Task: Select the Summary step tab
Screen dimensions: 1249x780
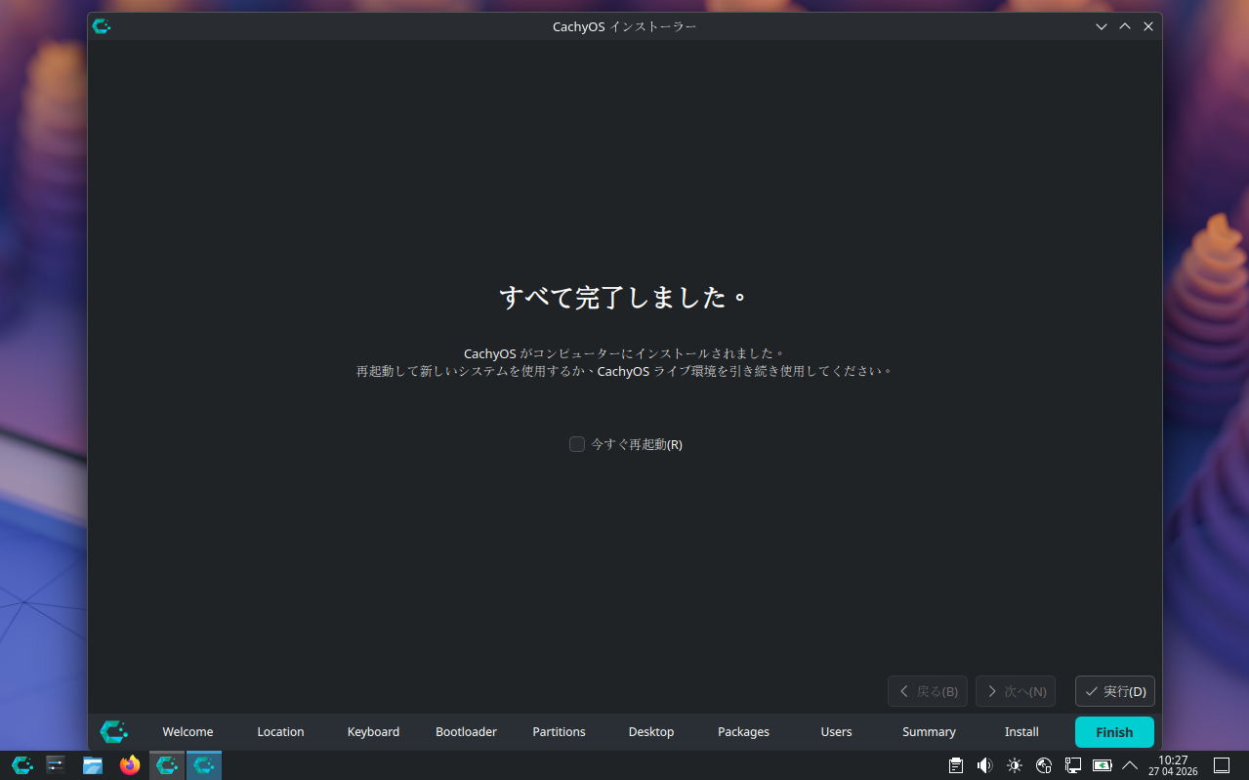Action: pos(929,732)
